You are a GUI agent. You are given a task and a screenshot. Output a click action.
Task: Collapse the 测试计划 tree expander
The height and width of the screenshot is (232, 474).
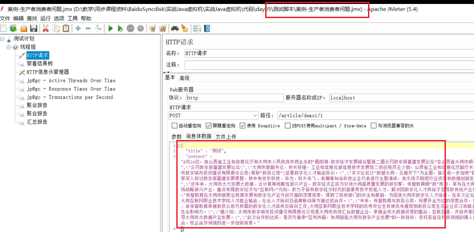[x=3, y=39]
